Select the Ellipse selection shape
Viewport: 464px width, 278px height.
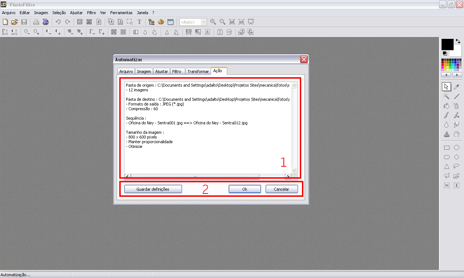click(x=456, y=148)
